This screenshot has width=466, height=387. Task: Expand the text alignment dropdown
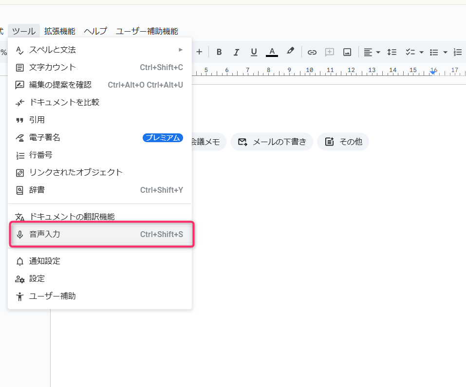point(378,52)
